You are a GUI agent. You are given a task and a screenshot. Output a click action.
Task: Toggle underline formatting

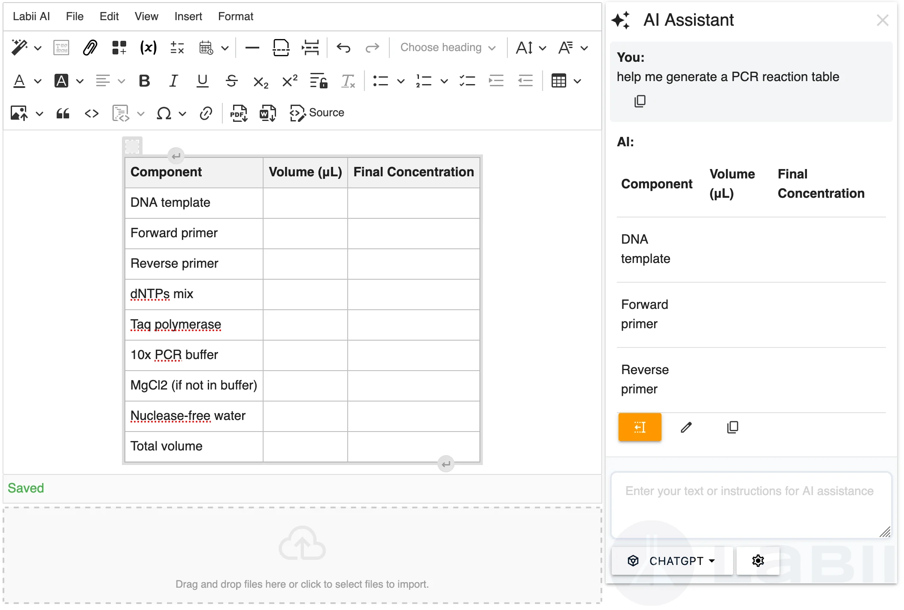click(x=202, y=81)
